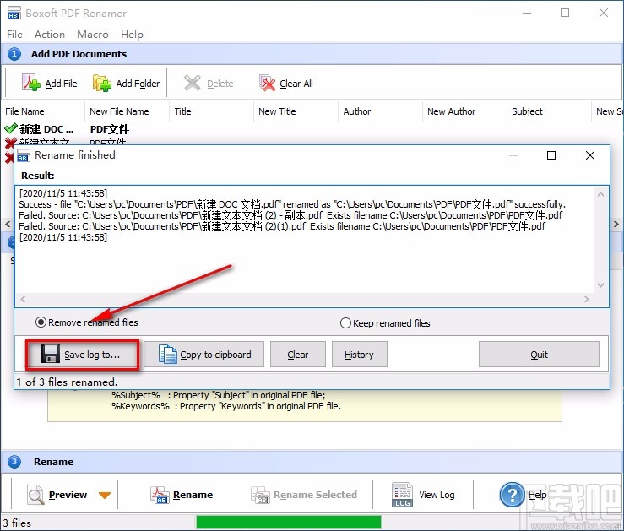Click the Success log line in results
Screen dimensions: 624x531
pyautogui.click(x=292, y=204)
